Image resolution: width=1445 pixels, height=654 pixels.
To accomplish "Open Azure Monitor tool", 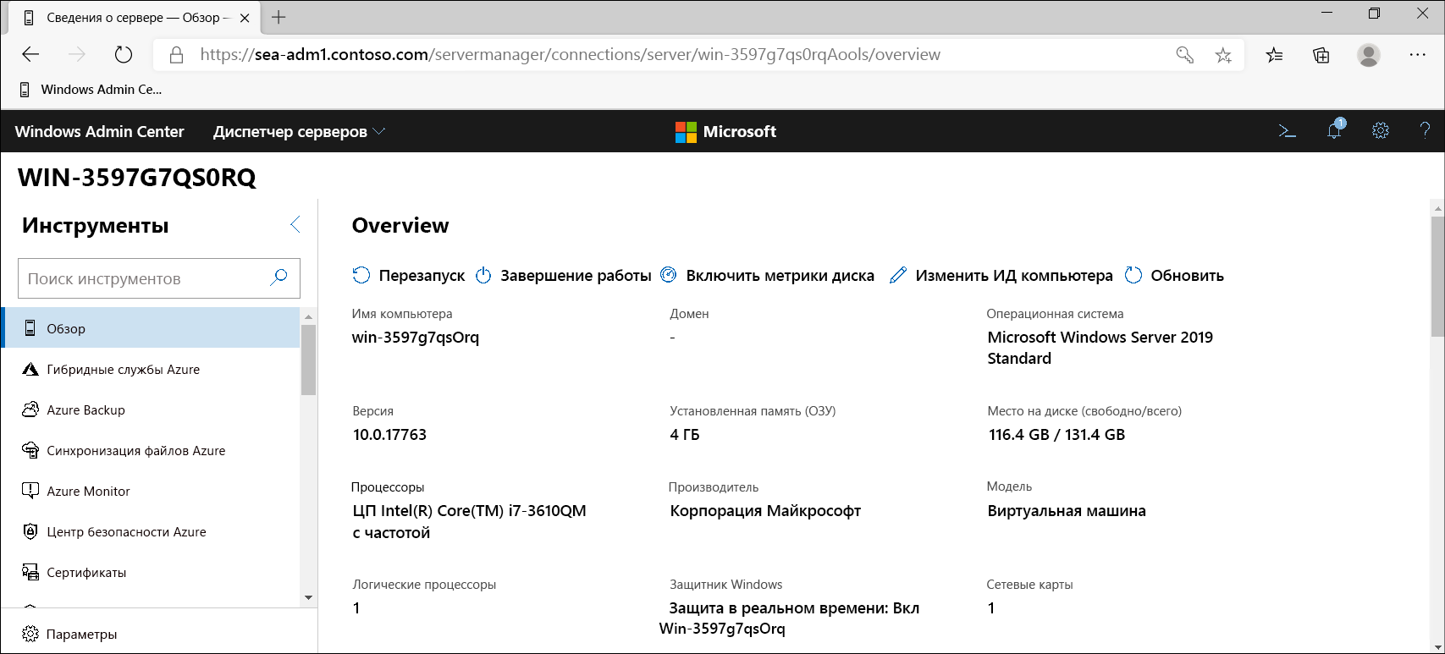I will 152,491.
